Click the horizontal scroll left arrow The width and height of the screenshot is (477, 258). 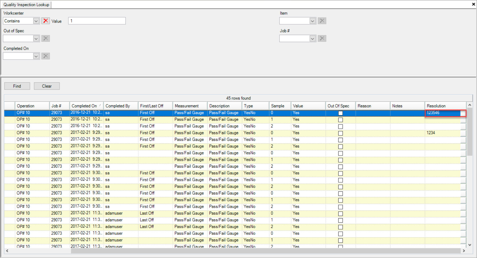point(7,251)
